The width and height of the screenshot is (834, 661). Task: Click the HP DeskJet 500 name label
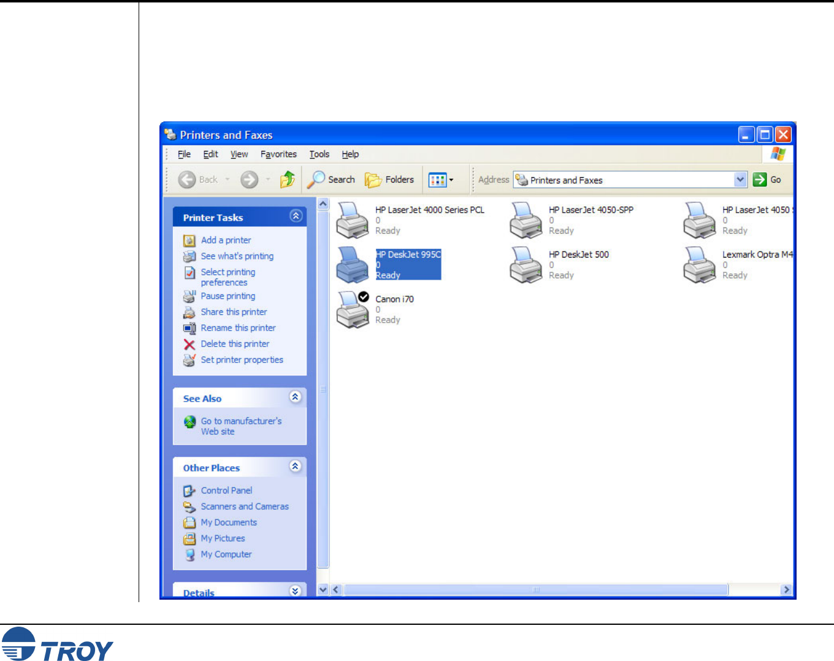[x=579, y=254]
